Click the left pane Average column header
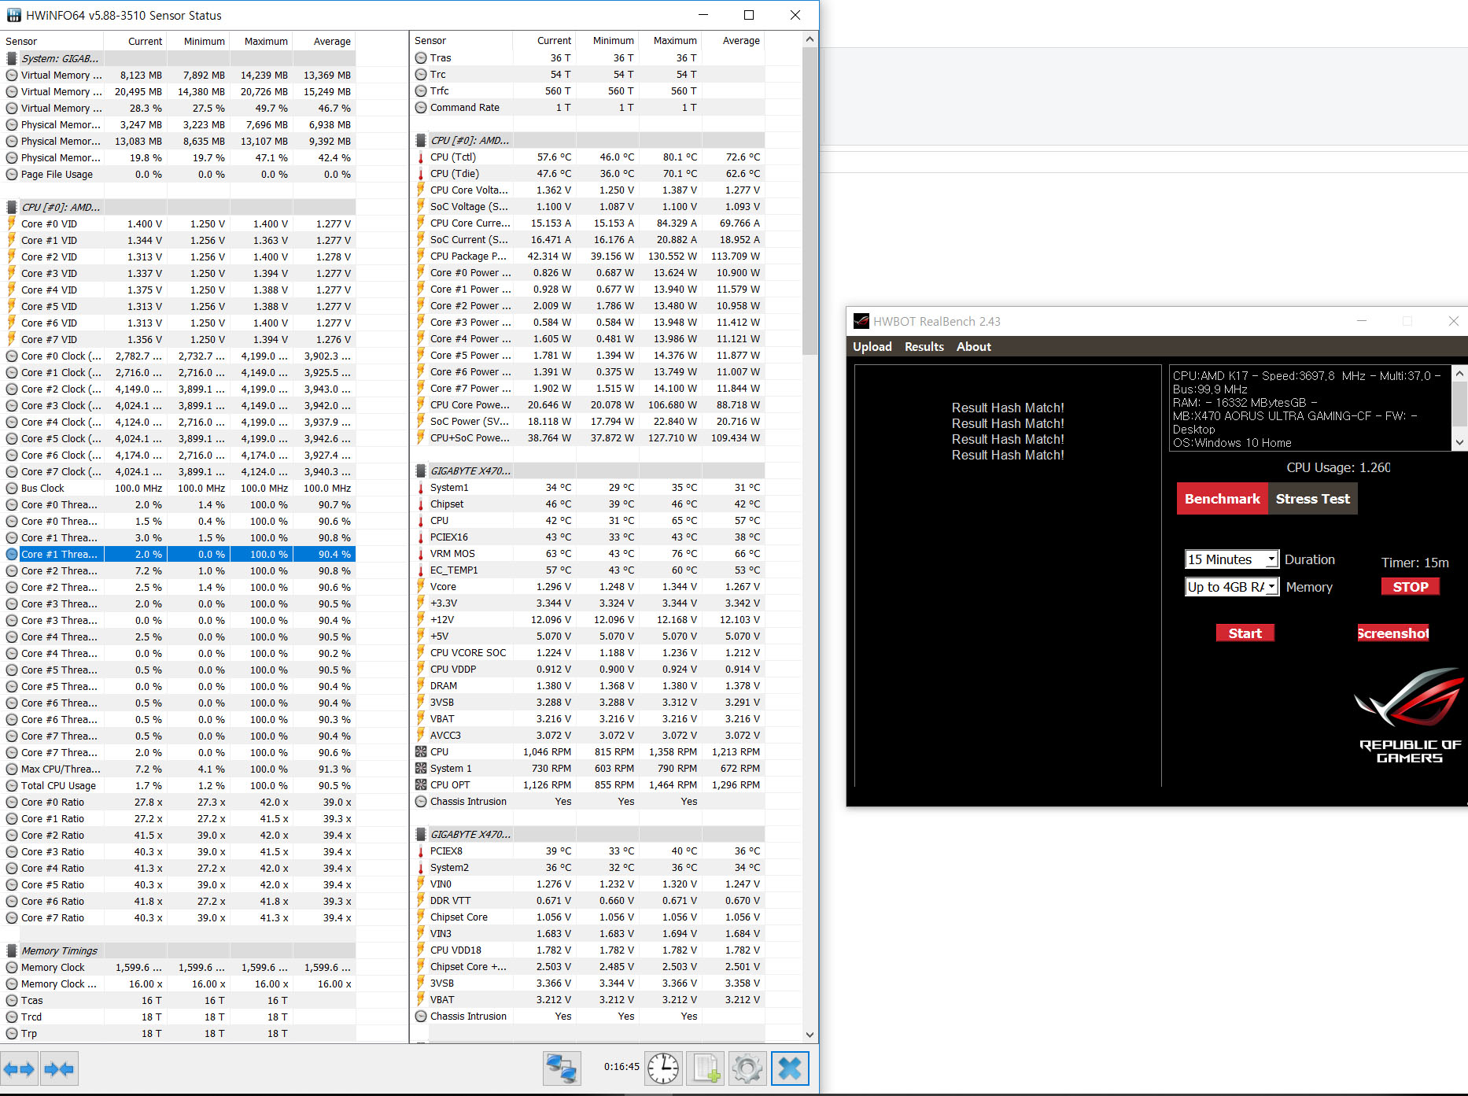1468x1096 pixels. click(x=324, y=41)
